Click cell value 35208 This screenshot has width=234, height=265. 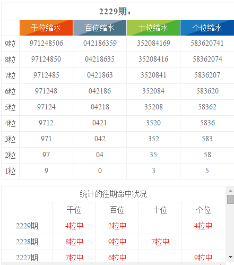click(153, 107)
